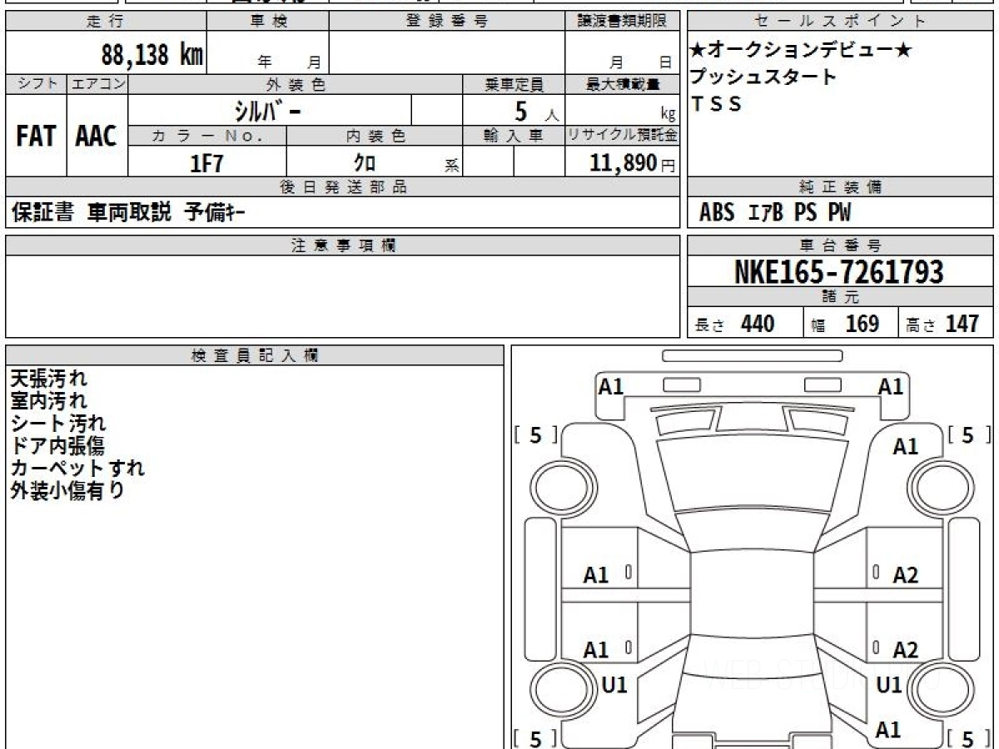Click the windshield shape in car diagram
Viewport: 999px width, 749px height.
point(752,473)
